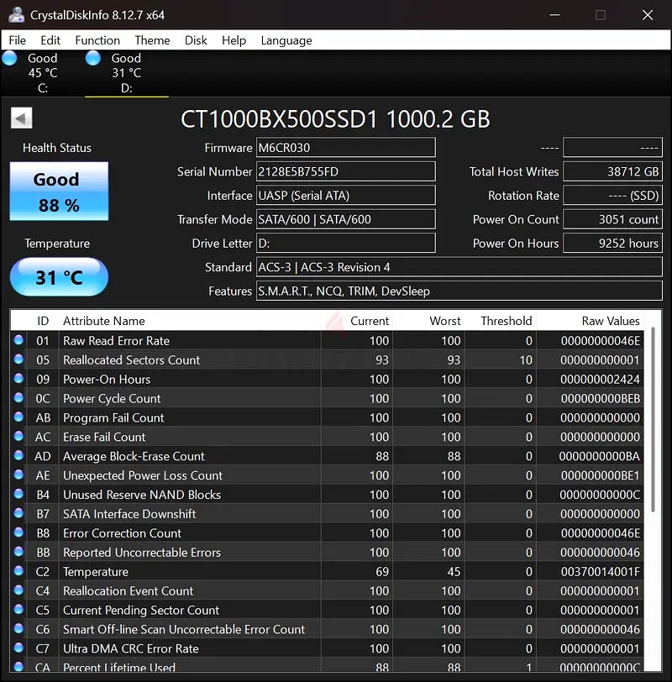This screenshot has height=682, width=672.
Task: Click the Firmware field M6CR030
Action: tap(346, 148)
